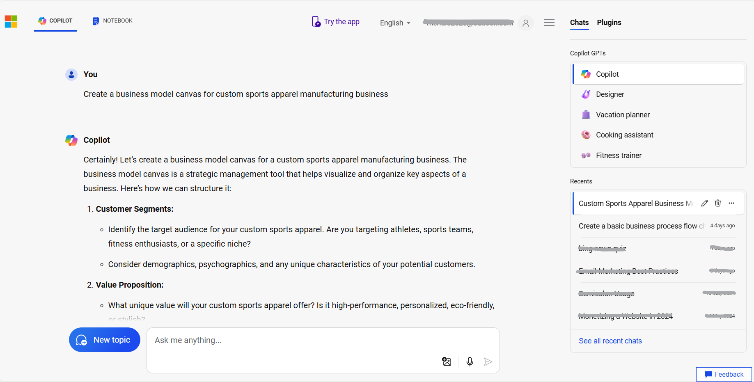Click the Microsoft logo icon

pyautogui.click(x=11, y=21)
